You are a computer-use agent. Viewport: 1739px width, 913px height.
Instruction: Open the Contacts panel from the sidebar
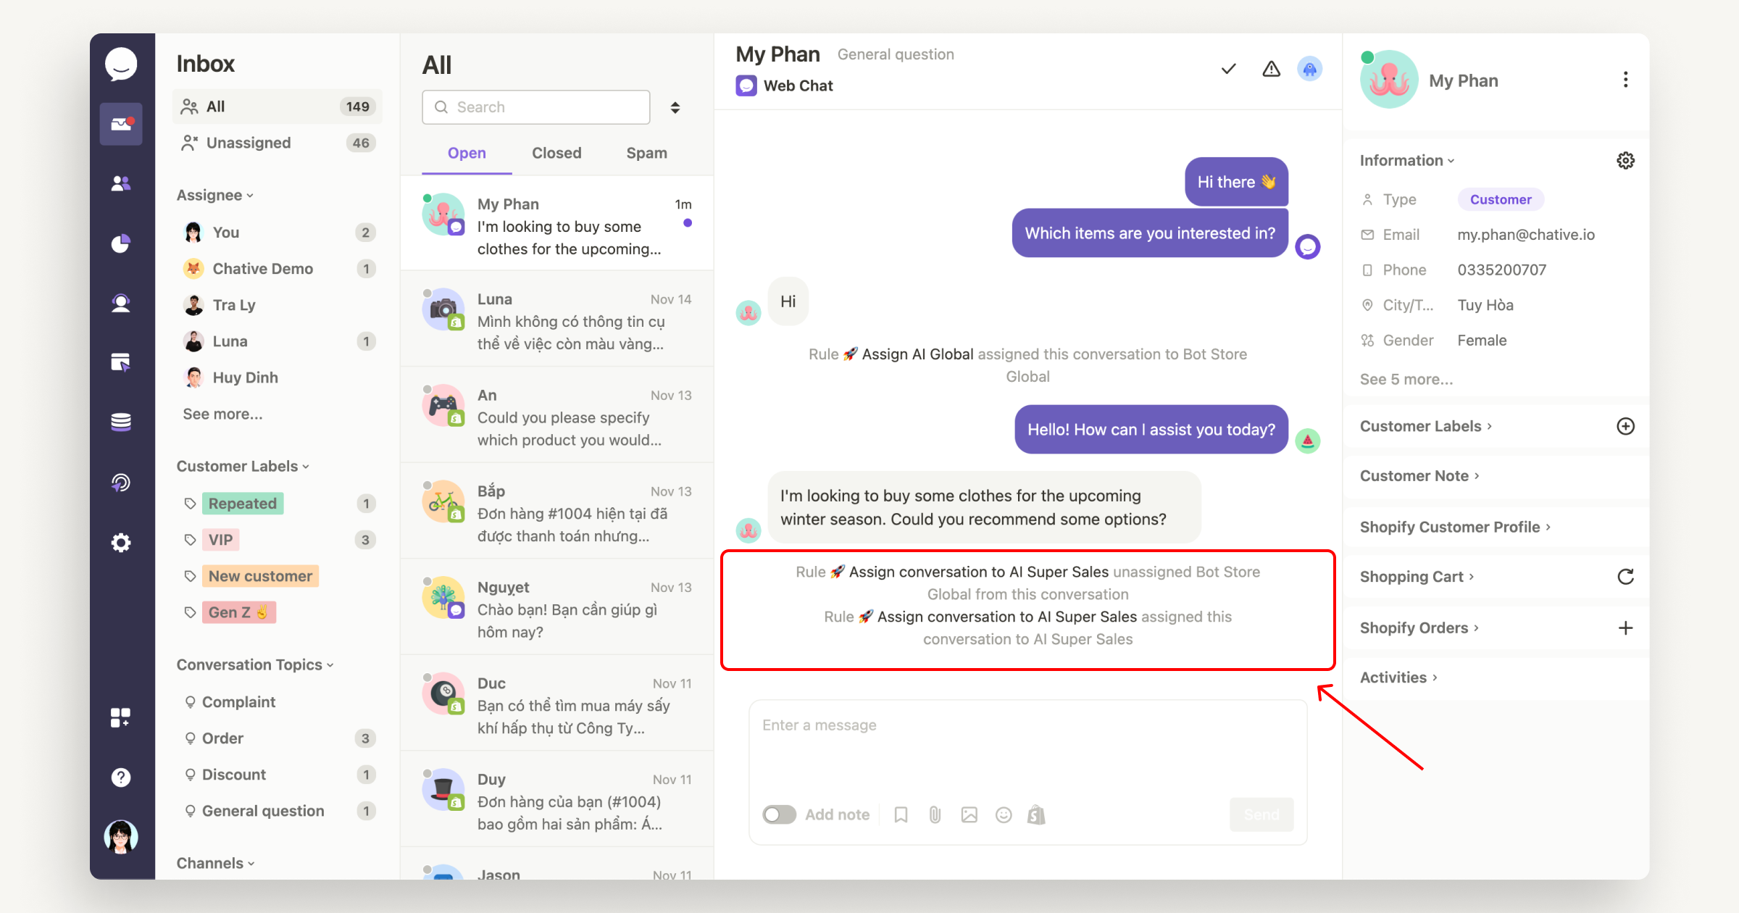click(x=121, y=183)
